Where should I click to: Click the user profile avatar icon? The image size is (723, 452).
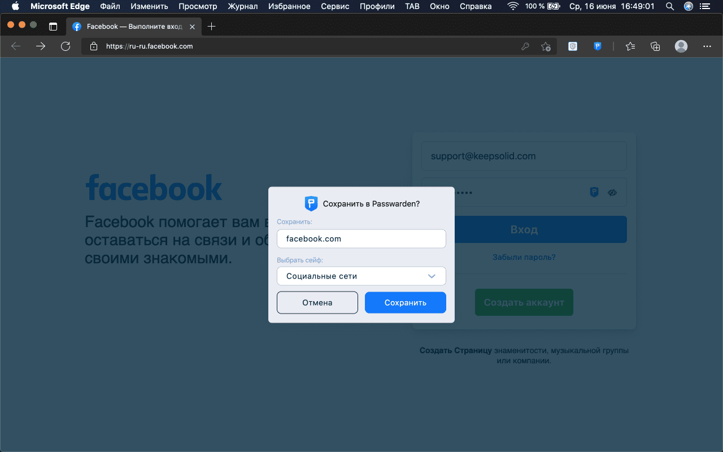tap(681, 46)
